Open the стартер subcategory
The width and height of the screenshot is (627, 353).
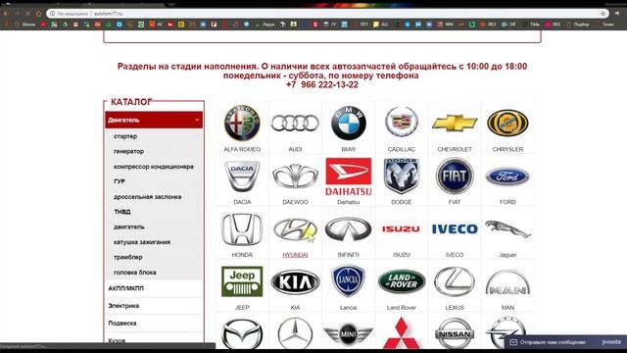click(x=125, y=136)
